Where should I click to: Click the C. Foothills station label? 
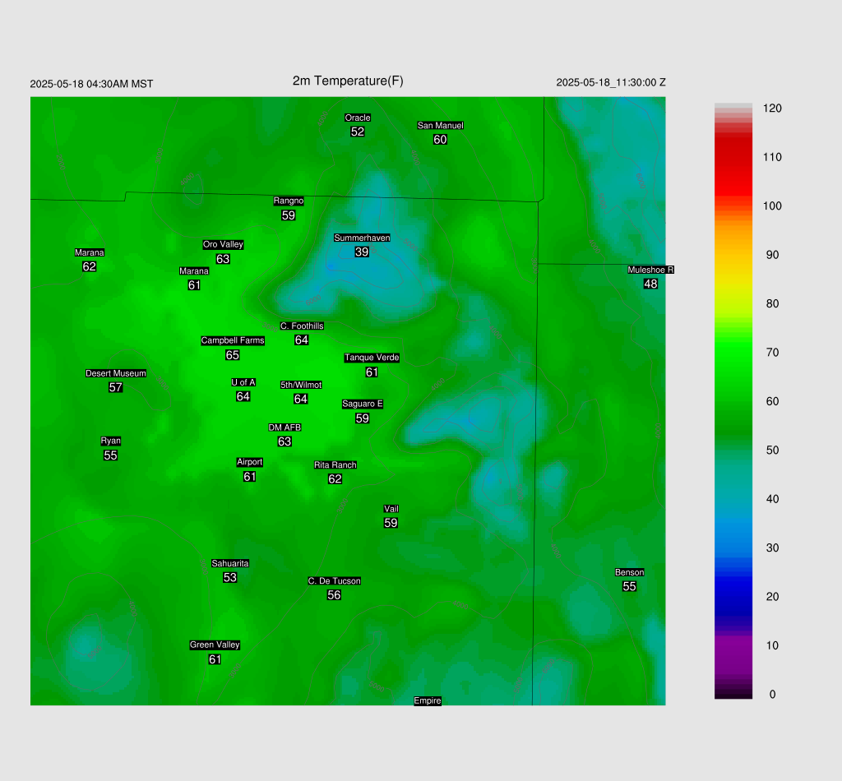point(302,326)
